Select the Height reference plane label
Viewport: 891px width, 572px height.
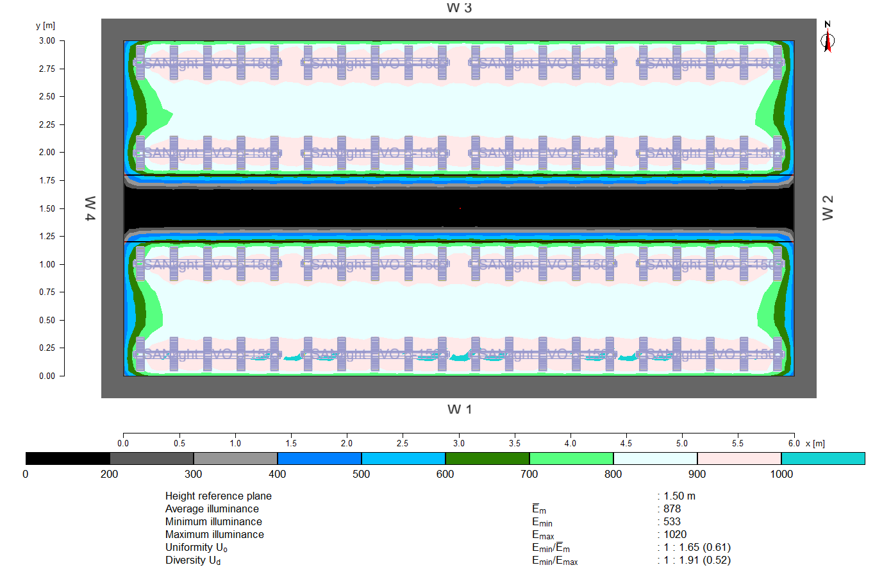coord(219,496)
